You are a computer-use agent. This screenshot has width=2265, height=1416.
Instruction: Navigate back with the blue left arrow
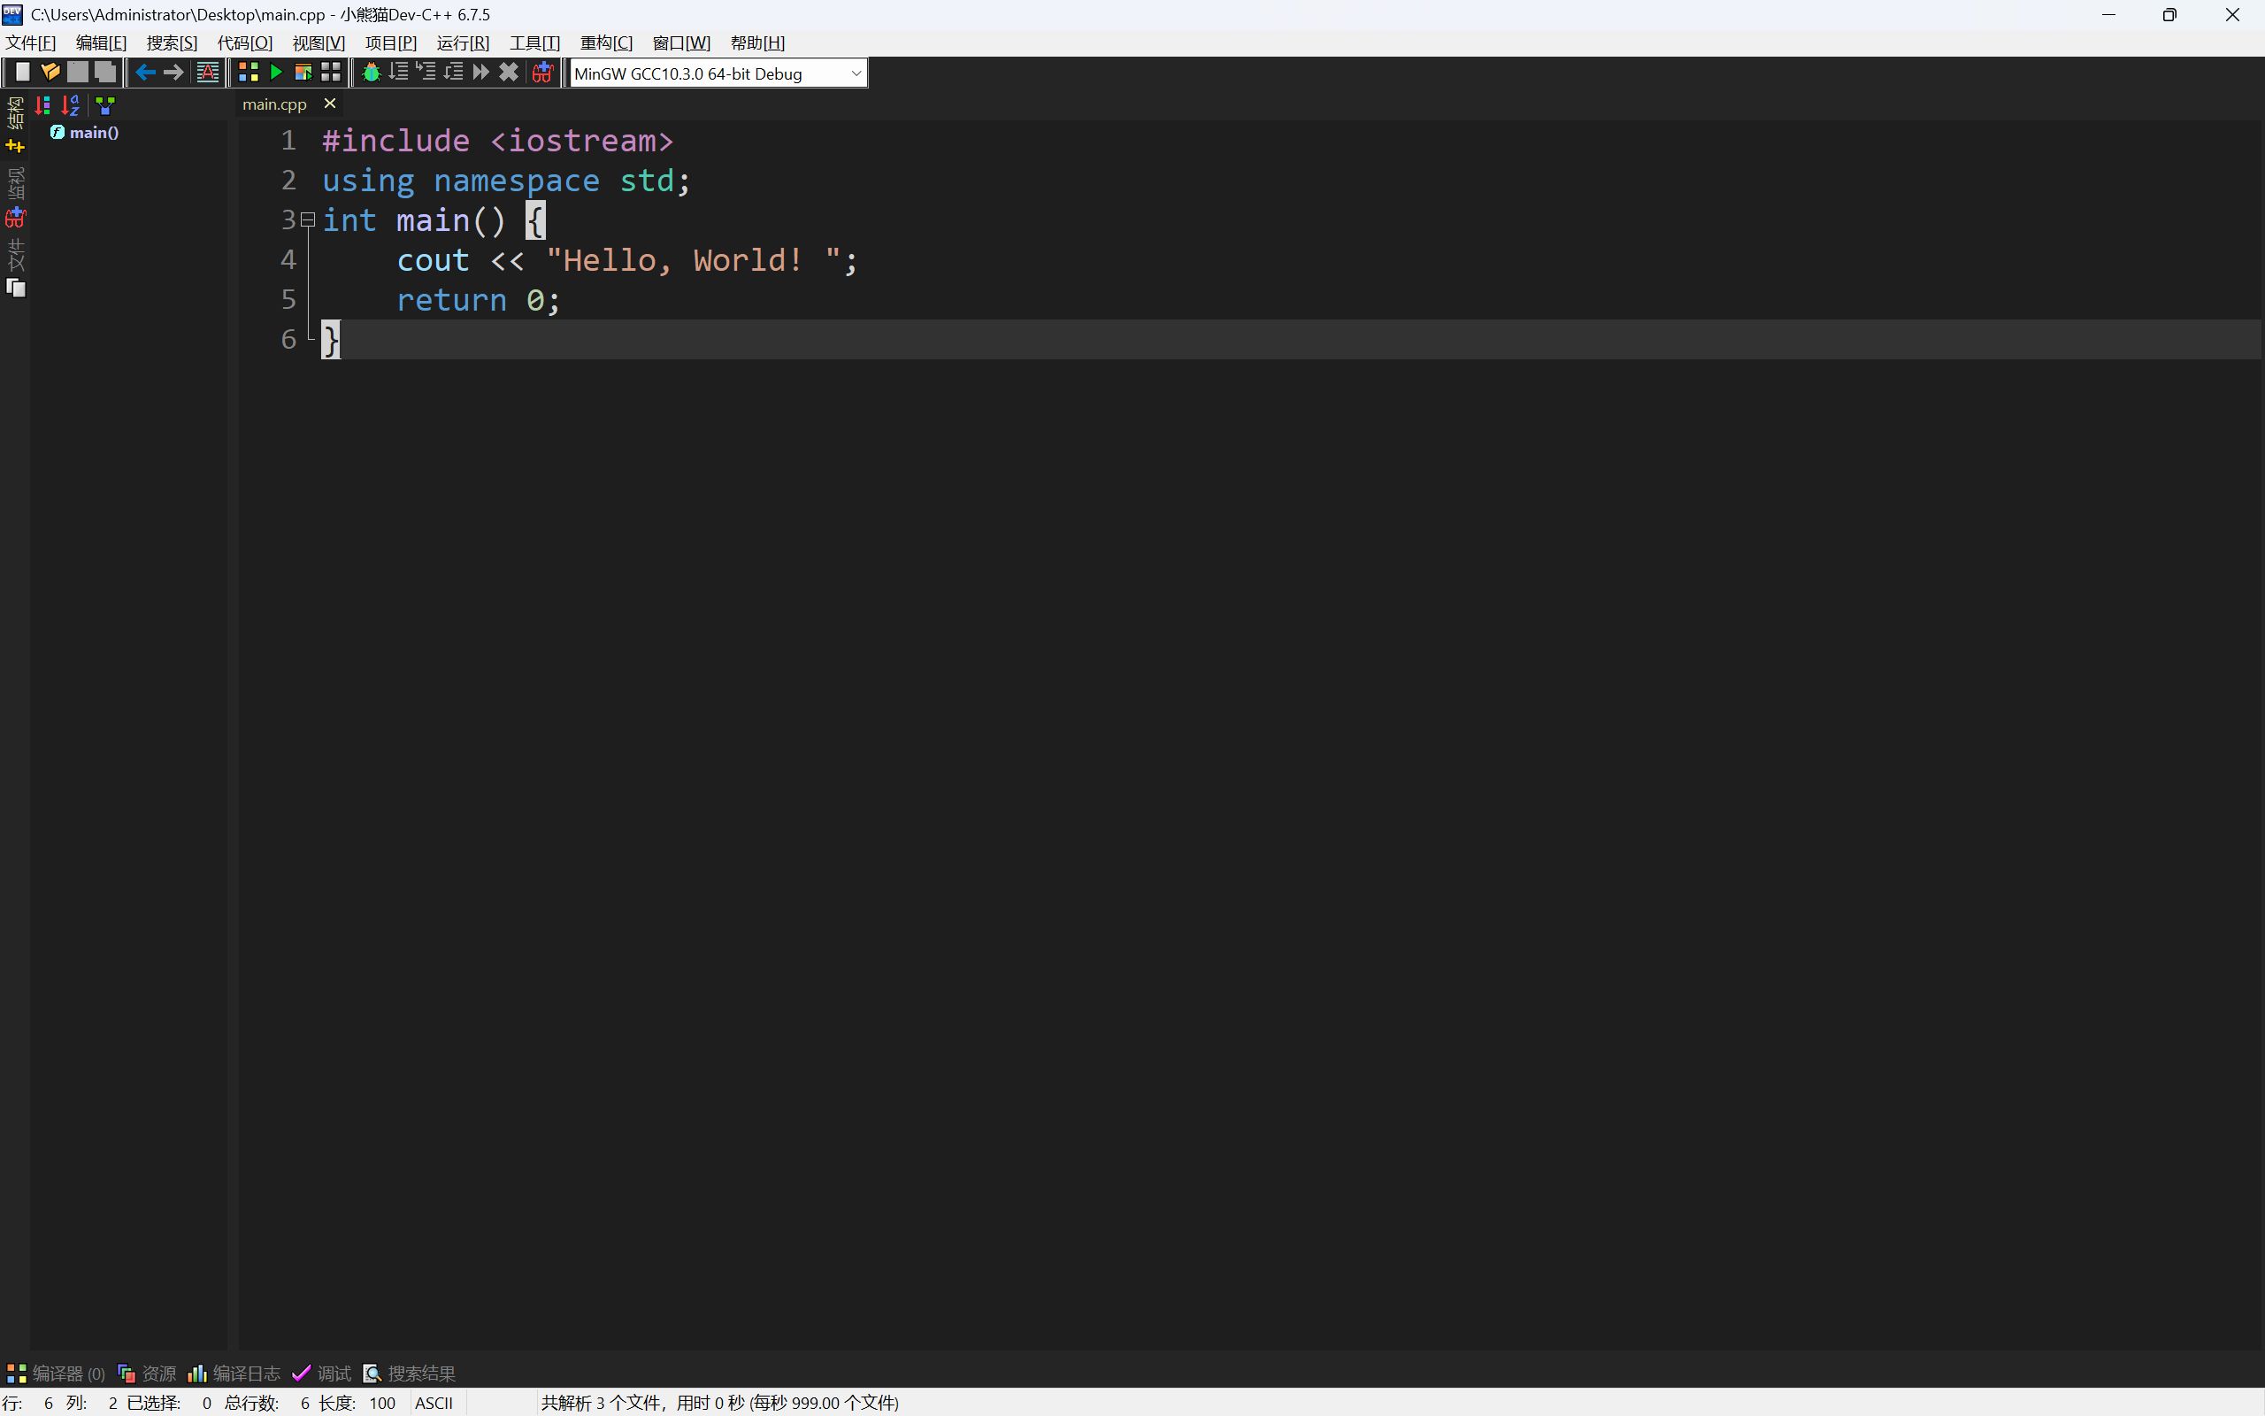click(x=145, y=72)
